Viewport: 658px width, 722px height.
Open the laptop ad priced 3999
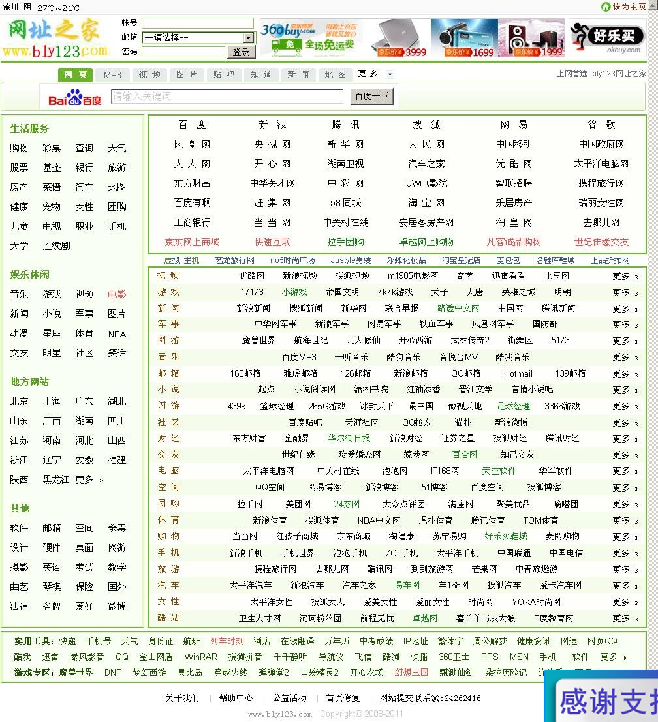(x=398, y=38)
